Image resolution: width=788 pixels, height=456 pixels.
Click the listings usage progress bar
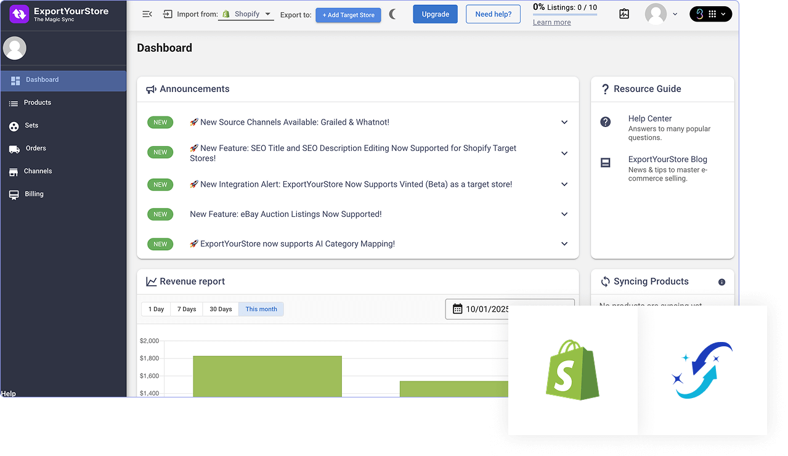point(565,15)
